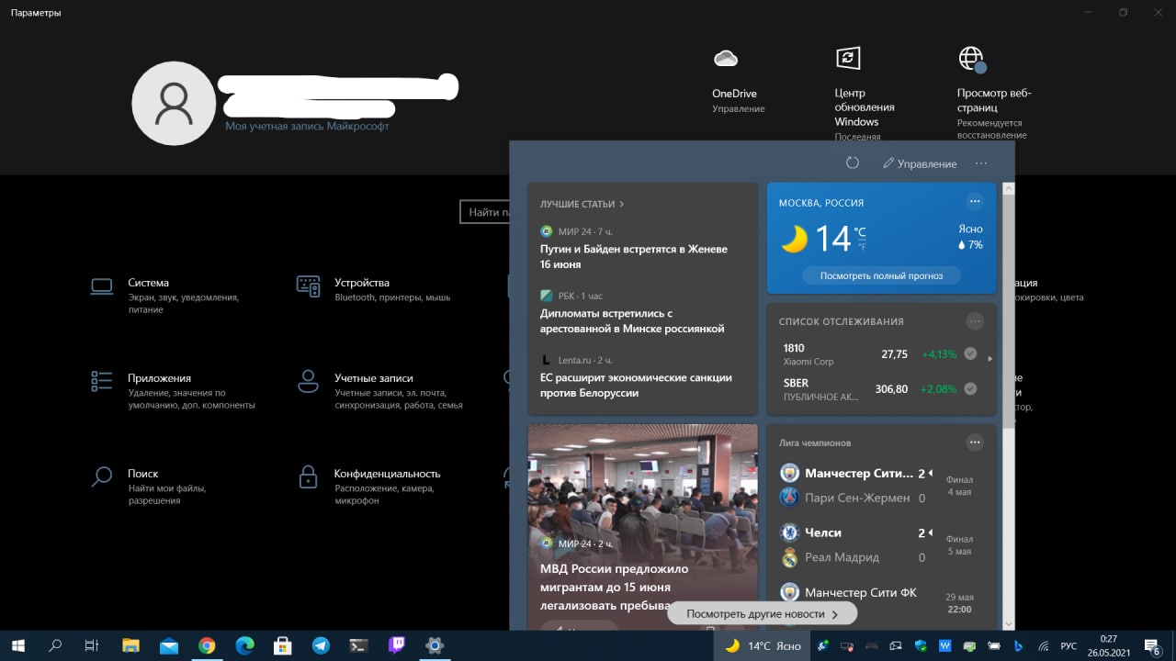Viewport: 1176px width, 661px height.
Task: Open Windows Security shield tray icon
Action: click(x=922, y=646)
